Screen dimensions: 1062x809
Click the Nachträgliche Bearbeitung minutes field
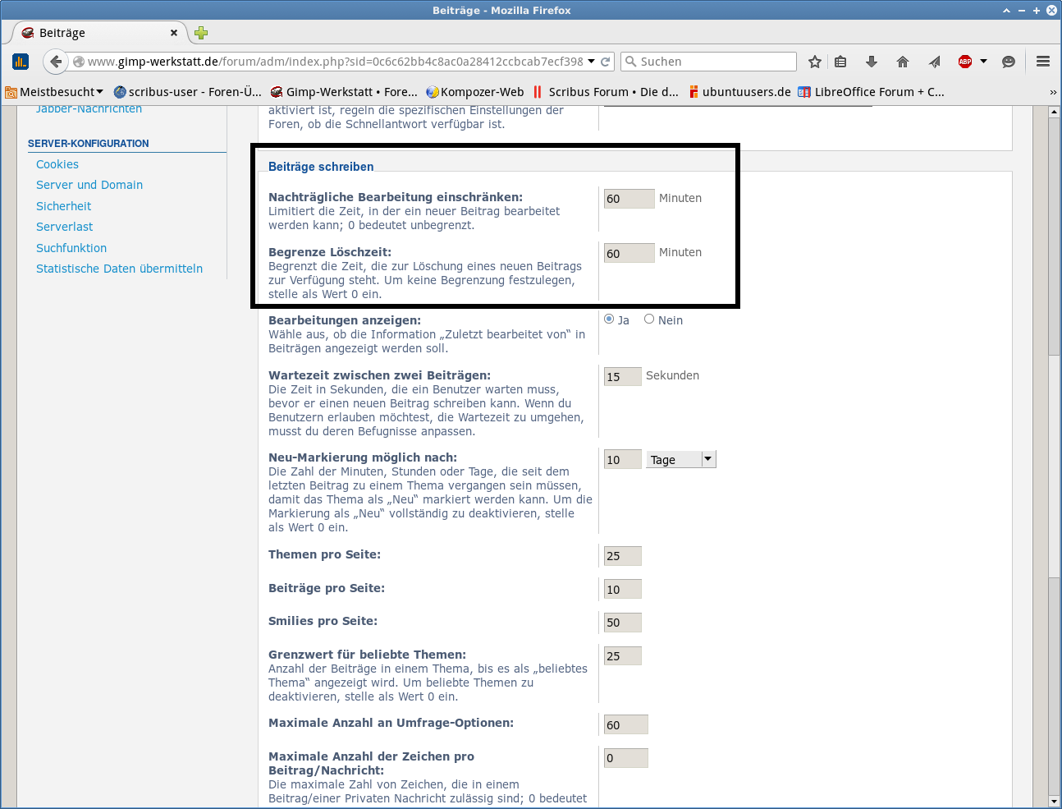coord(629,199)
